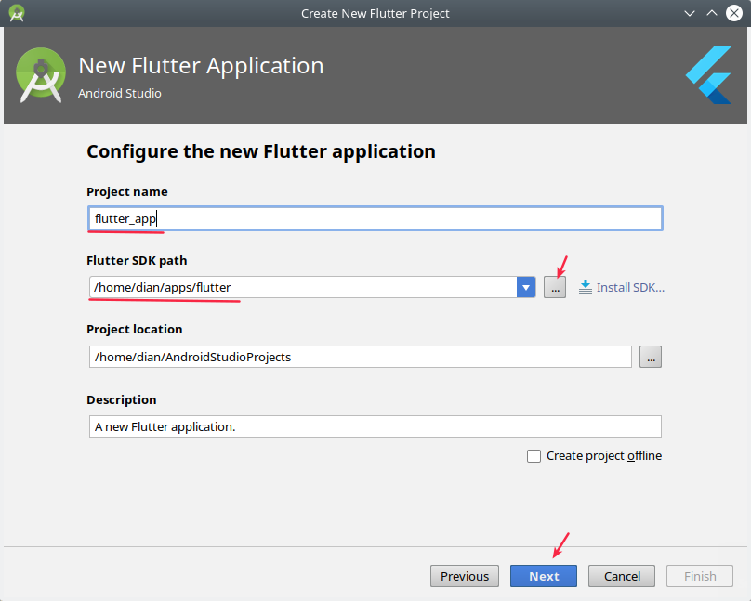Collapse the Flutter SDK path combo box
751x601 pixels.
526,287
